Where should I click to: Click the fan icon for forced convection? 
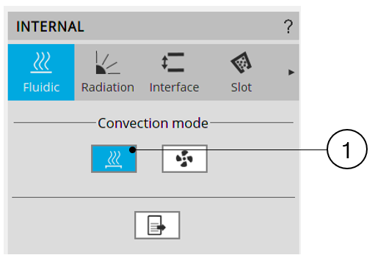[x=184, y=159]
